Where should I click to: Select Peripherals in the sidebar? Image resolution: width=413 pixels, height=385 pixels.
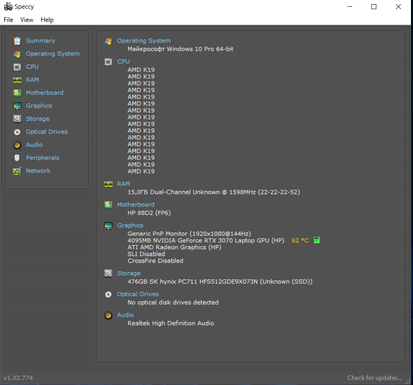pos(43,158)
